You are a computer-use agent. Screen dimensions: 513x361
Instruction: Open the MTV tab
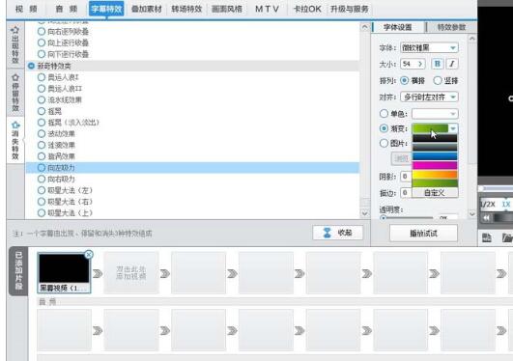tap(267, 9)
